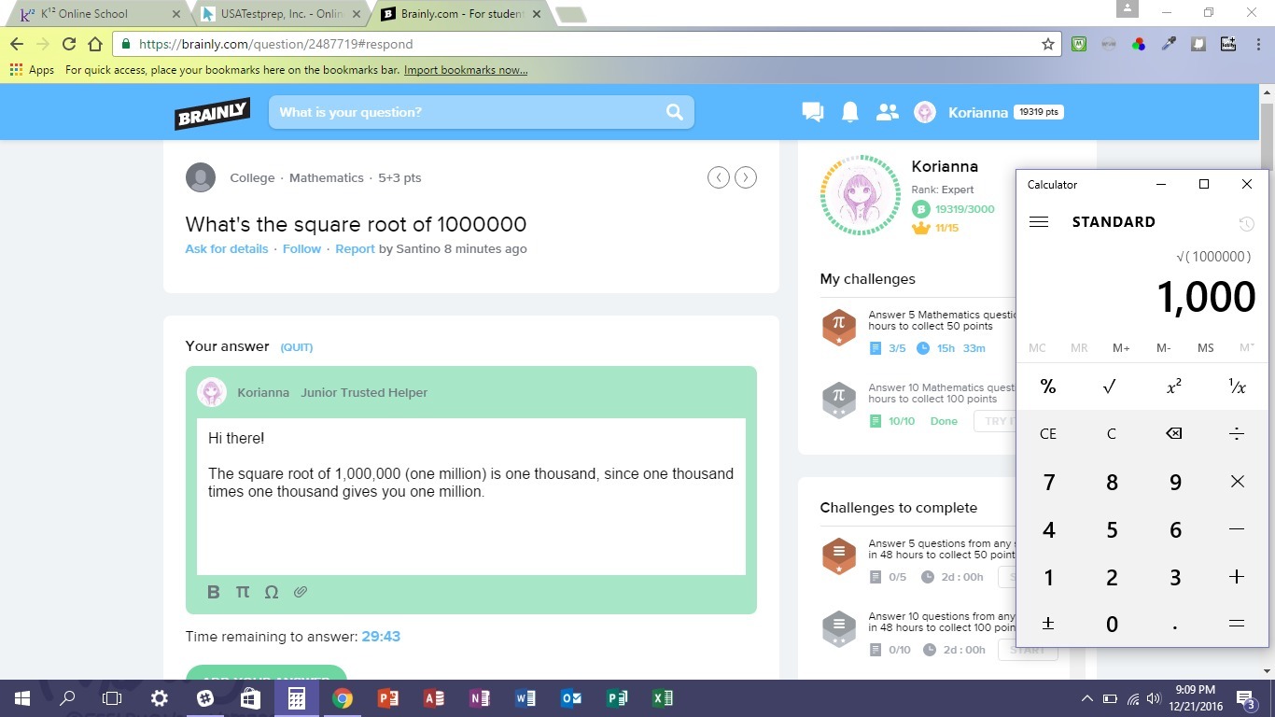Reload the page in Chrome
This screenshot has height=717, width=1275.
coord(68,44)
